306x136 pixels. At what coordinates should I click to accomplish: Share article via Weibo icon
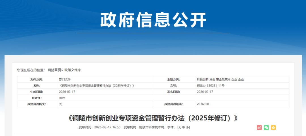pyautogui.click(x=259, y=128)
